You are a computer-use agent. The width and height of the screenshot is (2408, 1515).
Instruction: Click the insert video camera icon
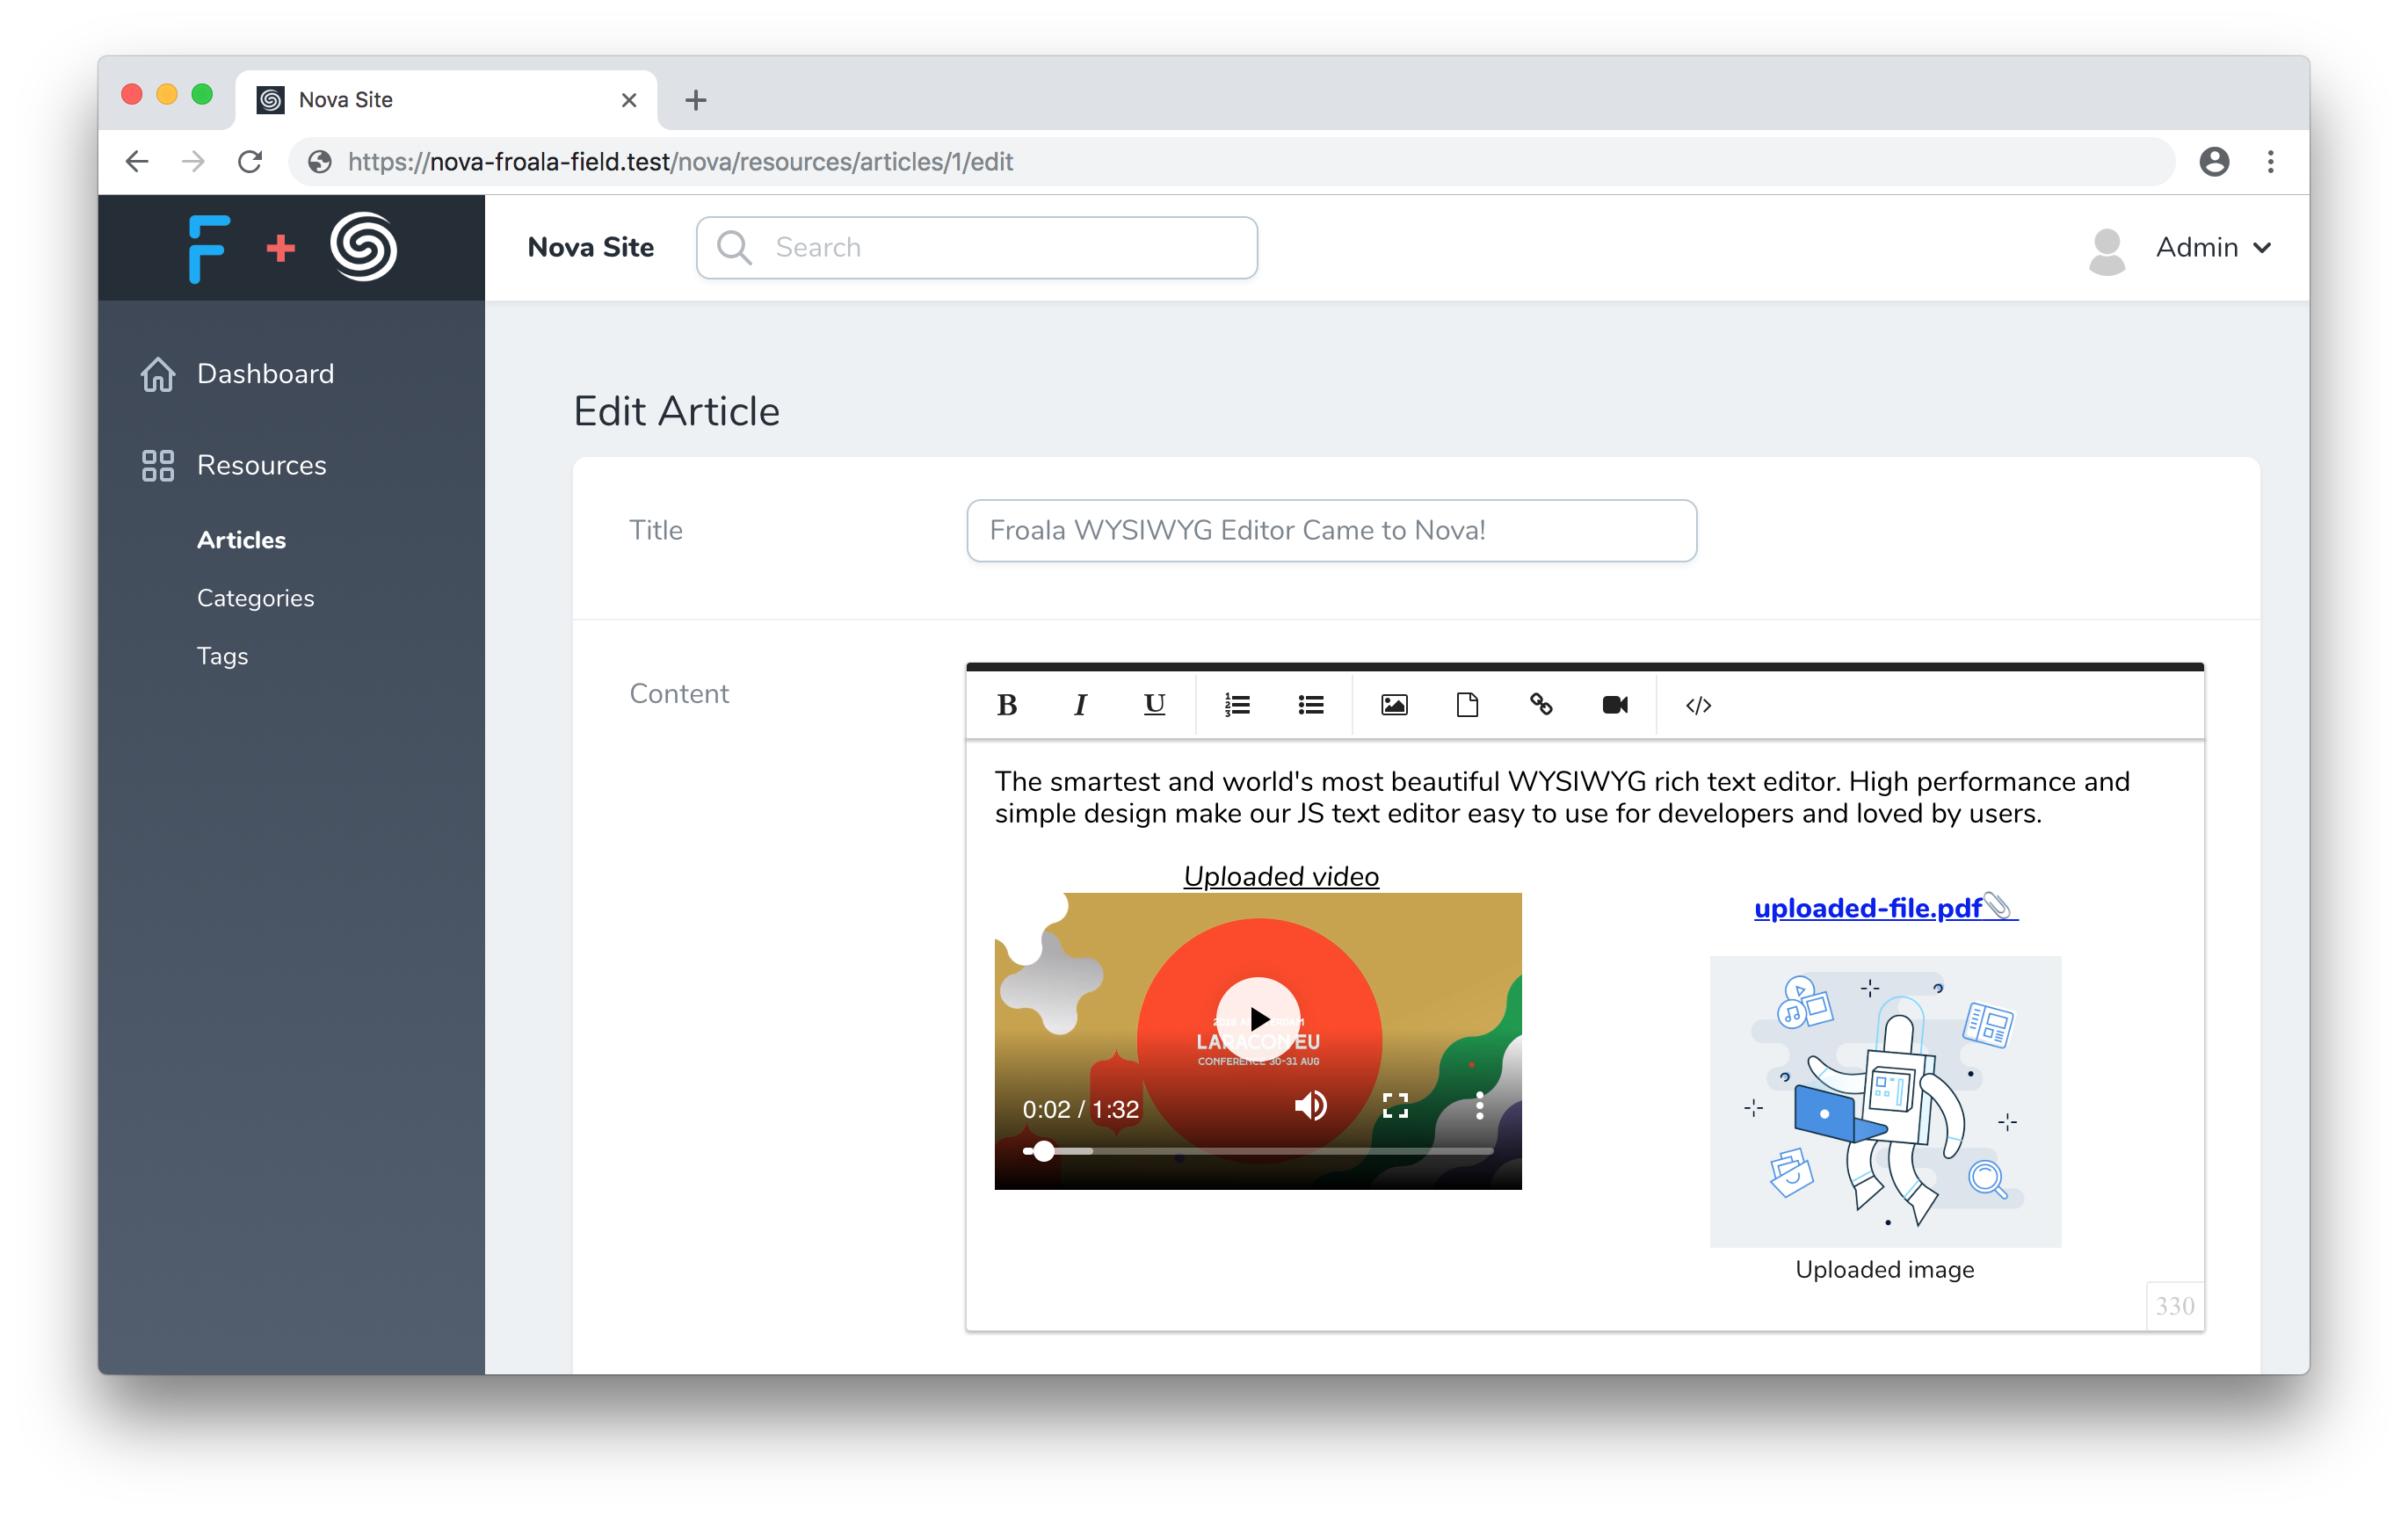click(x=1614, y=705)
